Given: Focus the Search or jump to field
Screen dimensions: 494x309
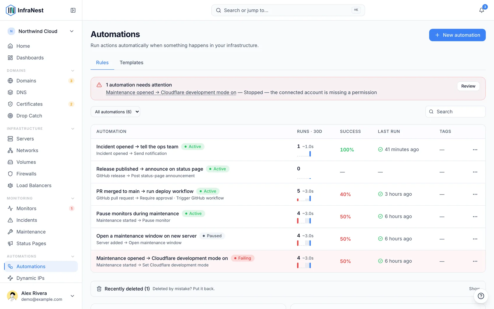Looking at the screenshot, I should tap(288, 10).
